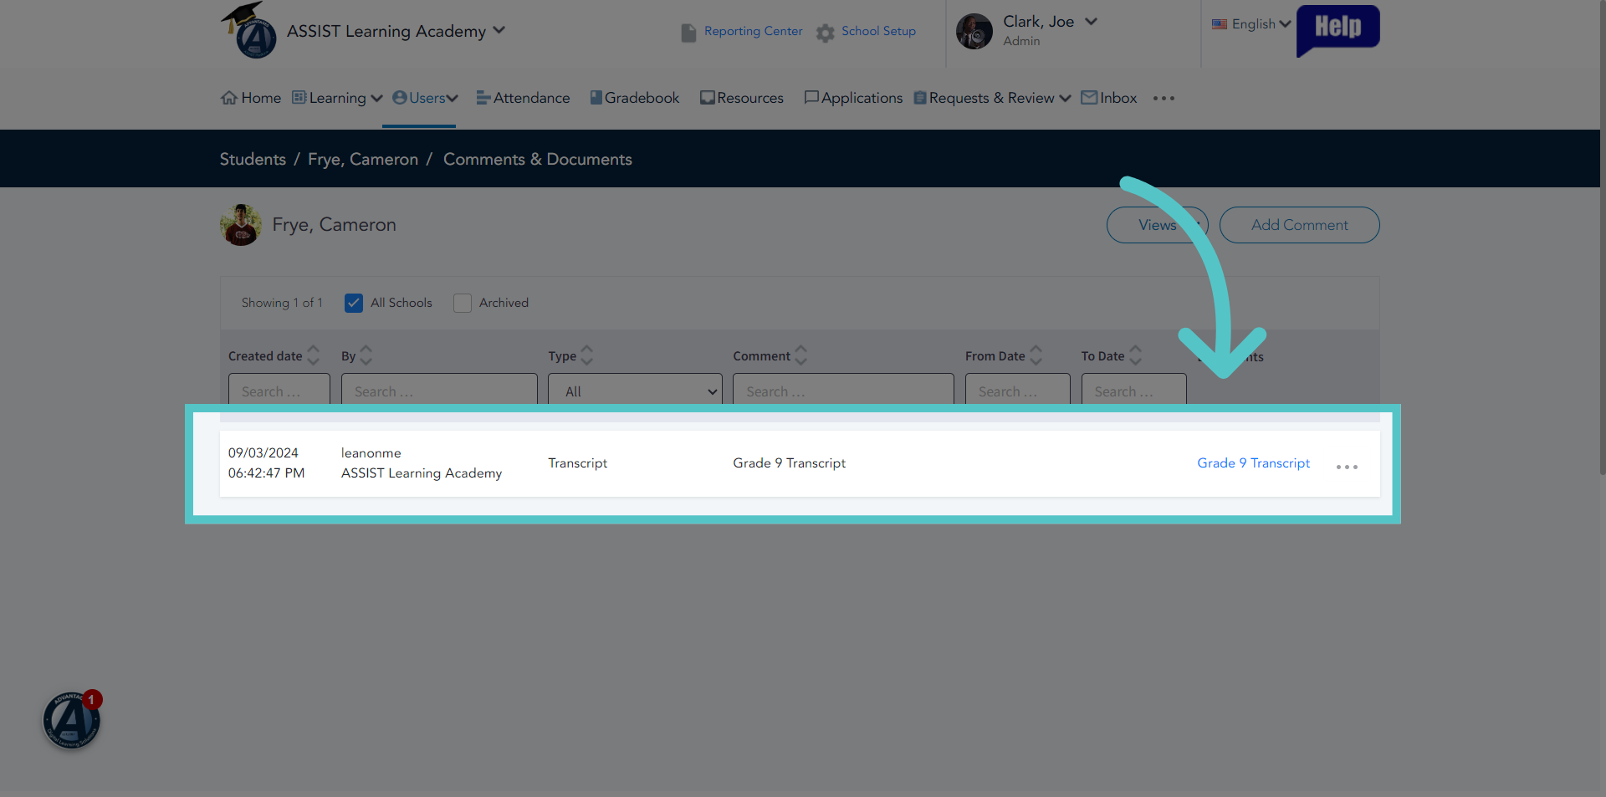Screen dimensions: 1606x797
Task: Open Resources
Action: pyautogui.click(x=750, y=98)
